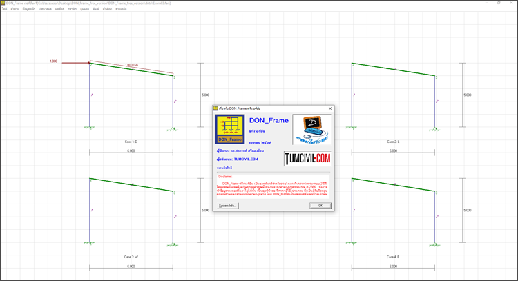Viewport: 518px width, 281px height.
Task: Click the DON_Frame app icon in main title bar
Action: (3, 3)
